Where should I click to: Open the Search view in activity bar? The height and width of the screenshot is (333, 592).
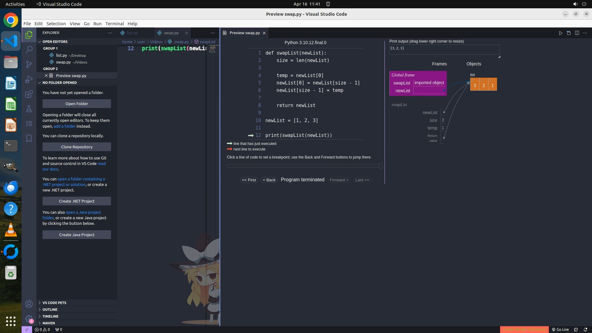coord(29,49)
